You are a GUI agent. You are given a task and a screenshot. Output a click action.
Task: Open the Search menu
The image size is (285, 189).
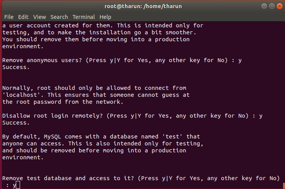click(59, 17)
